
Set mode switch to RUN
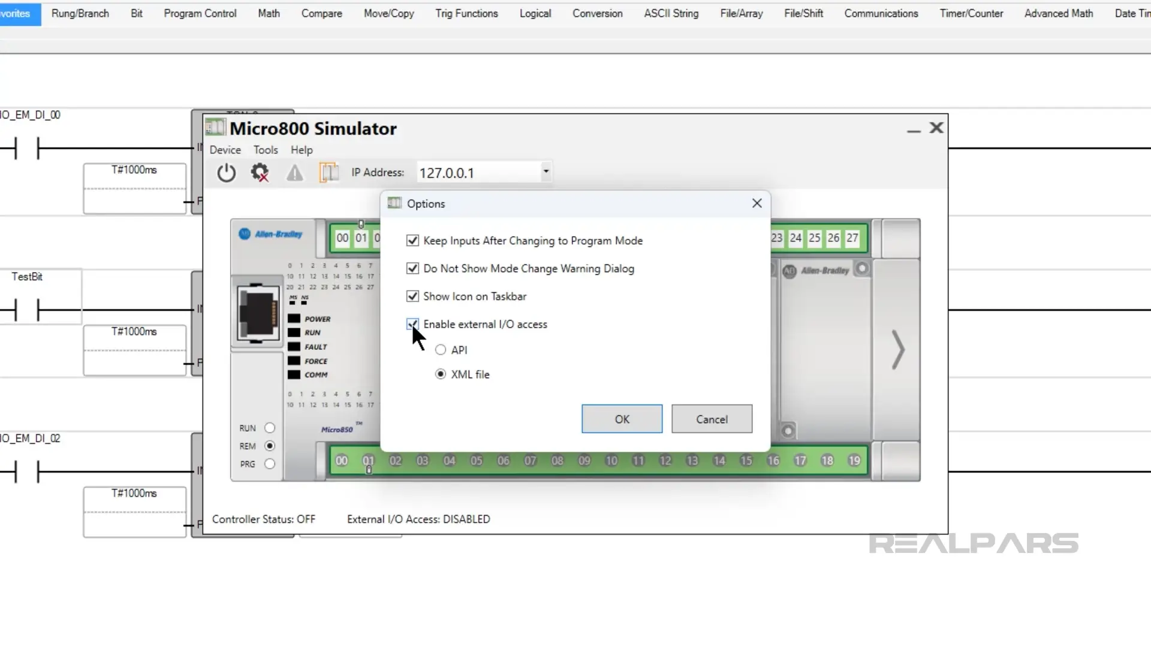pyautogui.click(x=270, y=428)
